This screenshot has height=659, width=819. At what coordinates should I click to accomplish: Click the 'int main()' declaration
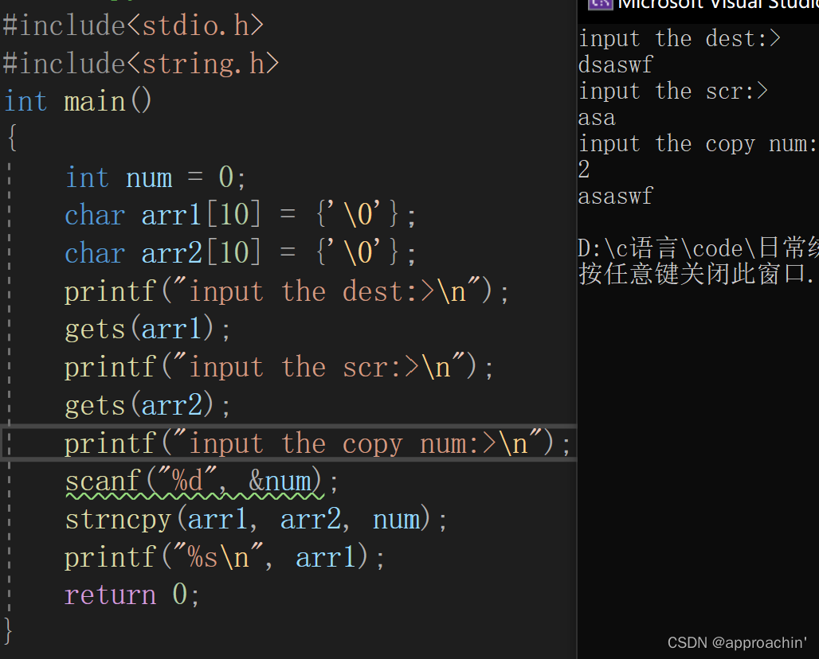tap(78, 101)
